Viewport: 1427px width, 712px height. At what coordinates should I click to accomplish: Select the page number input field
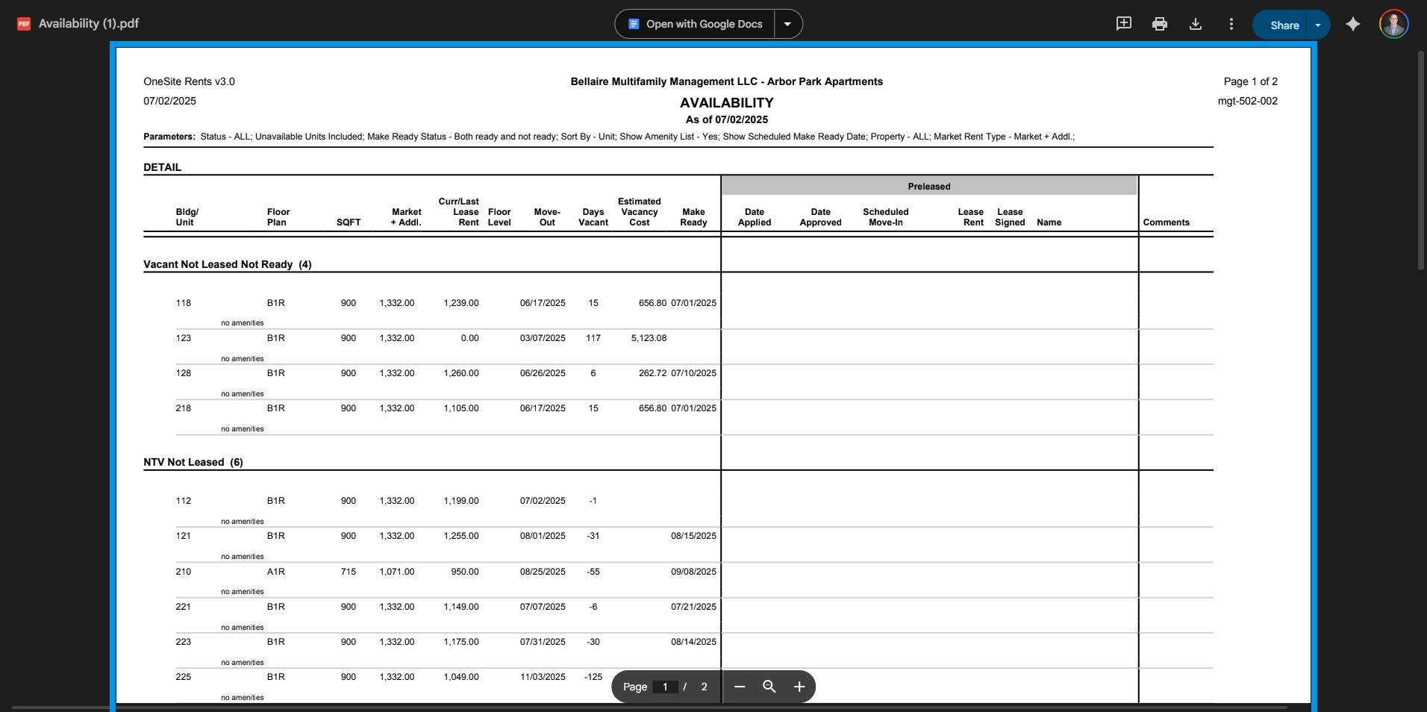click(665, 687)
